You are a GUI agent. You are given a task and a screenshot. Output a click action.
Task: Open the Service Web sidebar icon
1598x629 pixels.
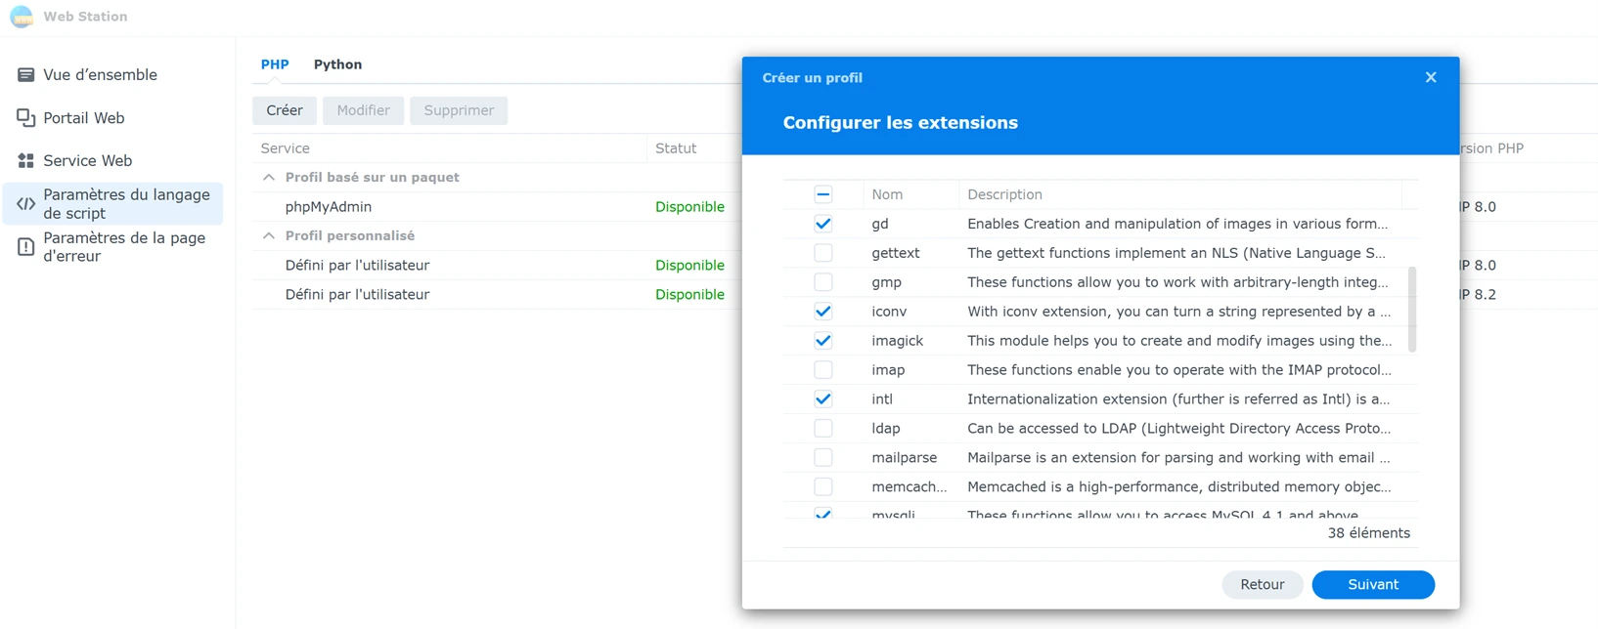tap(26, 161)
